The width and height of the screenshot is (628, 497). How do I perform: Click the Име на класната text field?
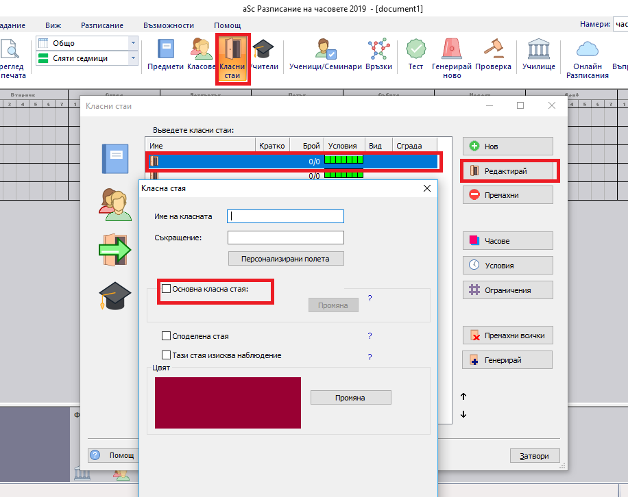pyautogui.click(x=285, y=216)
